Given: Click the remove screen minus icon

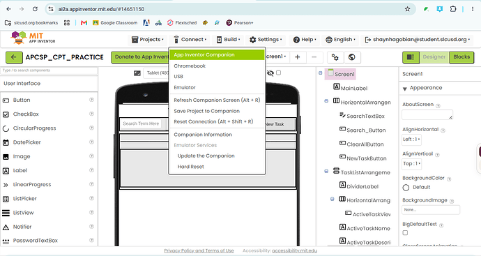Looking at the screenshot, I should (314, 57).
